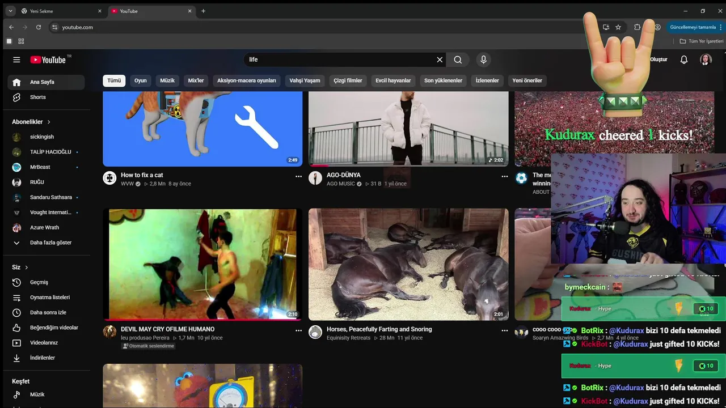The height and width of the screenshot is (408, 726).
Task: Select the Oyun filter chip
Action: (141, 80)
